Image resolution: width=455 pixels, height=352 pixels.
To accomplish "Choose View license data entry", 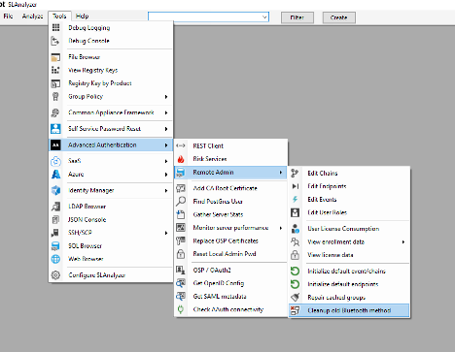I will click(349, 255).
